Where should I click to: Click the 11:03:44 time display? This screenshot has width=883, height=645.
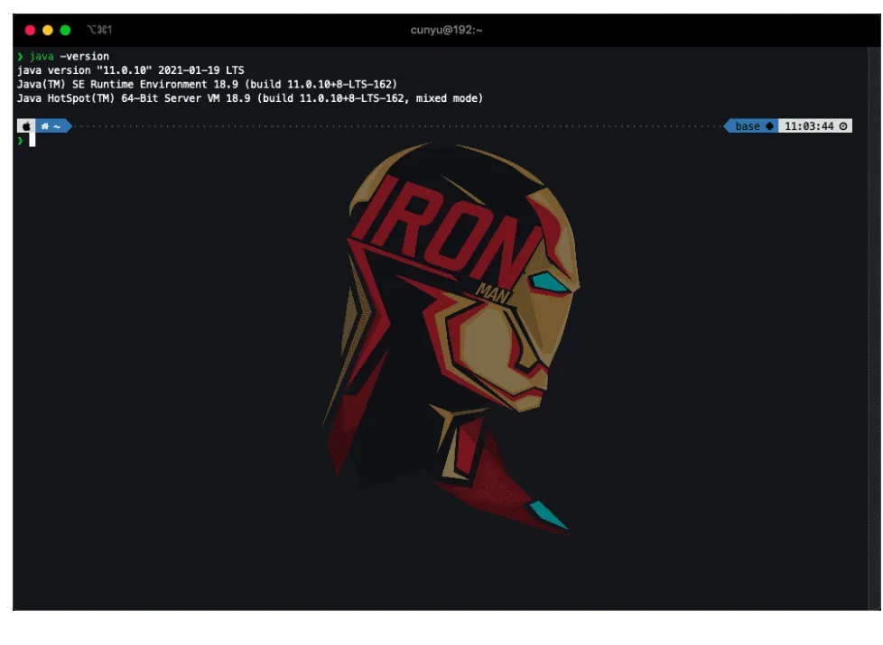809,126
